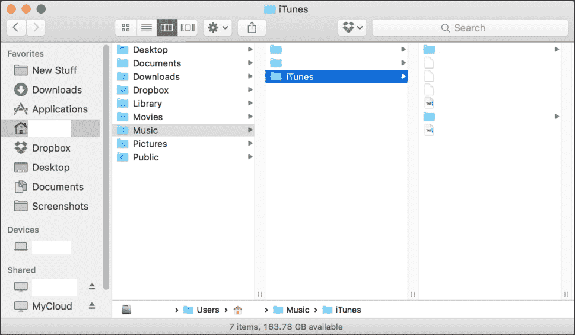Expand the Movies folder arrow
This screenshot has width=575, height=335.
(250, 117)
